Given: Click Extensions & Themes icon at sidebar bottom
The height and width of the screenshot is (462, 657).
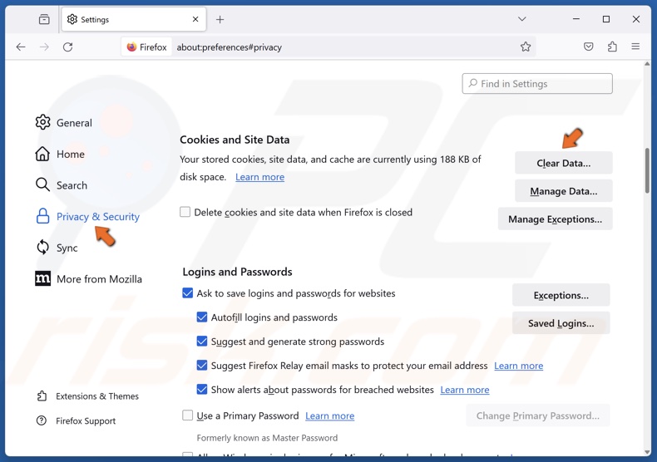Looking at the screenshot, I should click(x=42, y=396).
